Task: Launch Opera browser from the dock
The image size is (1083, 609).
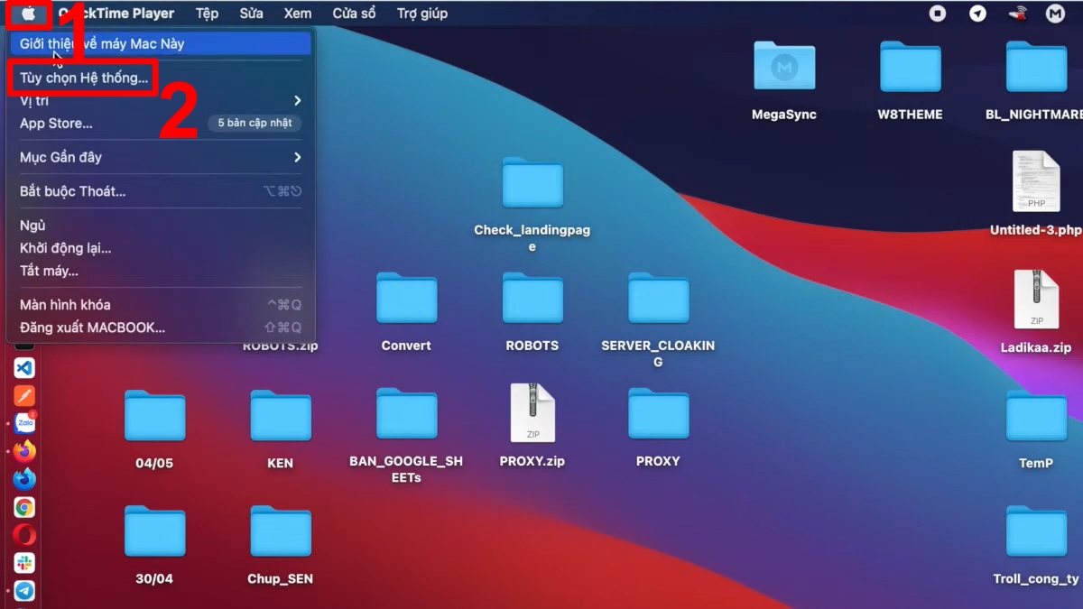Action: coord(24,535)
